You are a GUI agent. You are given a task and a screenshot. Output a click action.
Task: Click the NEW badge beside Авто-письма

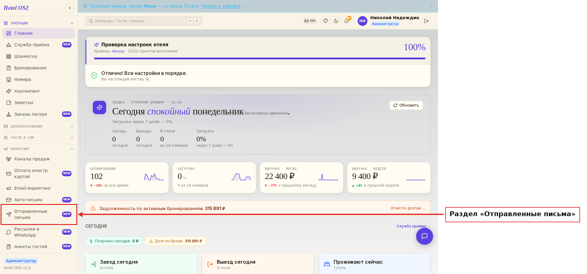(x=67, y=200)
